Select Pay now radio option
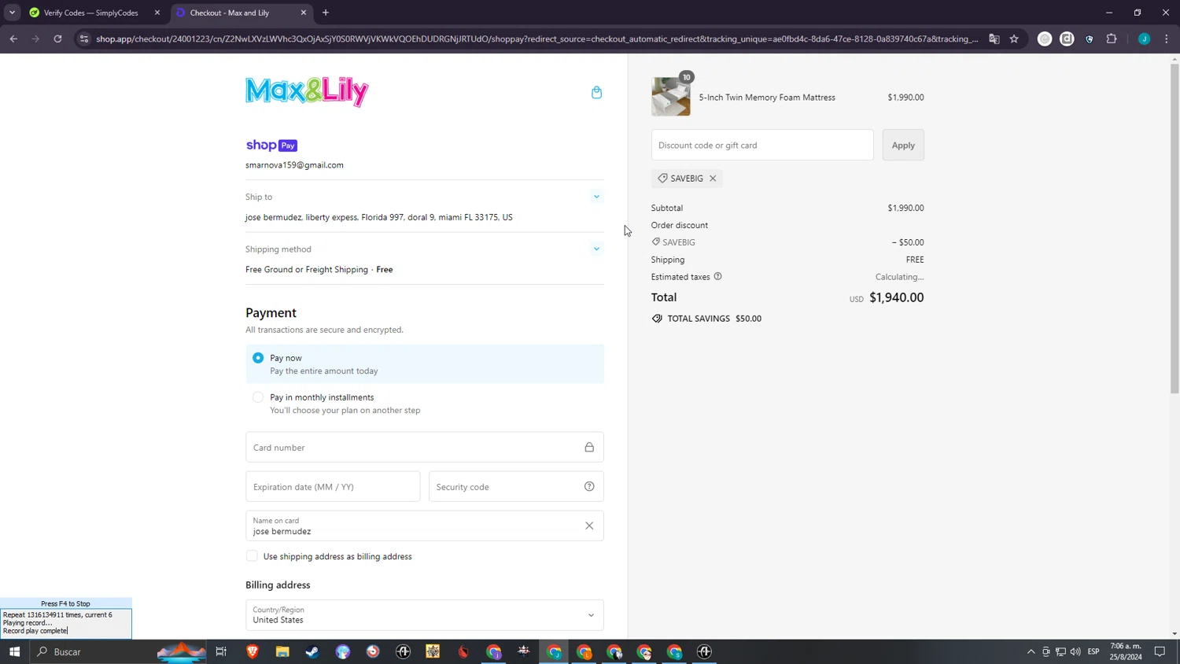Screen dimensions: 1180x664 pyautogui.click(x=258, y=358)
